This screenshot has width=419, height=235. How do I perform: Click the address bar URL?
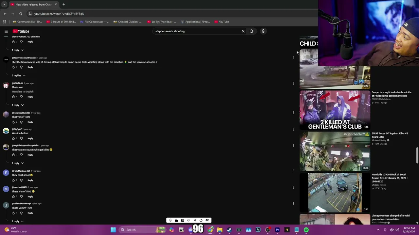point(59,14)
